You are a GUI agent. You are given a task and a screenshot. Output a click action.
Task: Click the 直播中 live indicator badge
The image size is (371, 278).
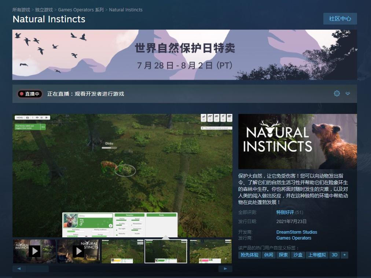tap(30, 94)
